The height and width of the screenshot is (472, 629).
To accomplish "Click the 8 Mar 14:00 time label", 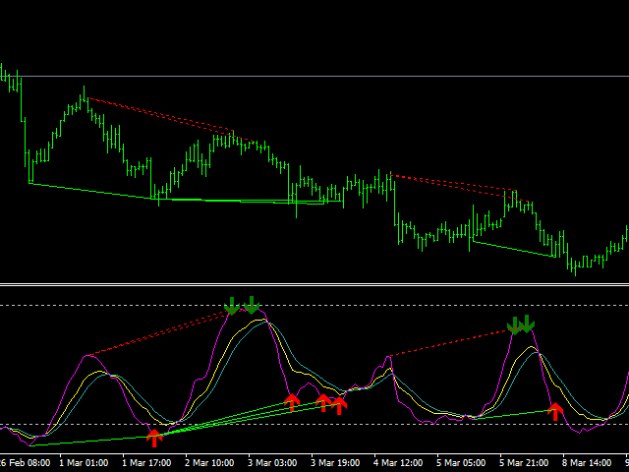I will (x=588, y=462).
